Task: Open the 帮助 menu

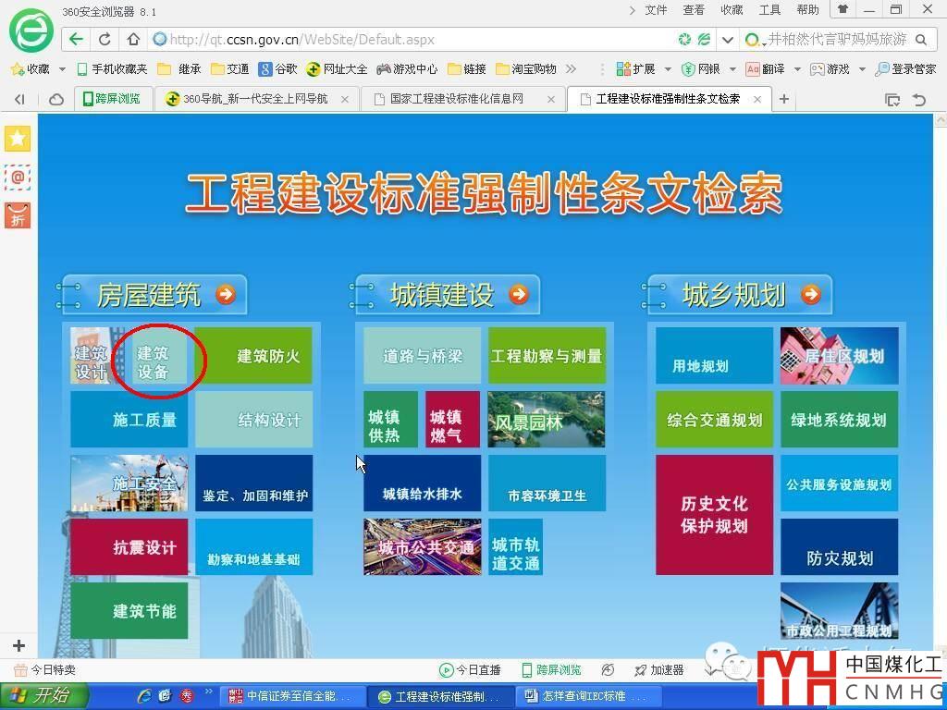Action: [807, 9]
